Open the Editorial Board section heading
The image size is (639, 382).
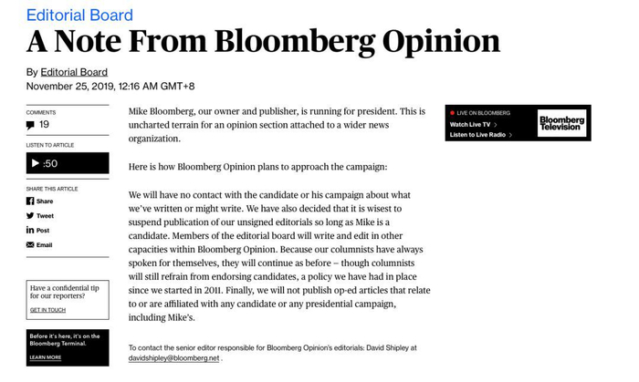pos(79,15)
